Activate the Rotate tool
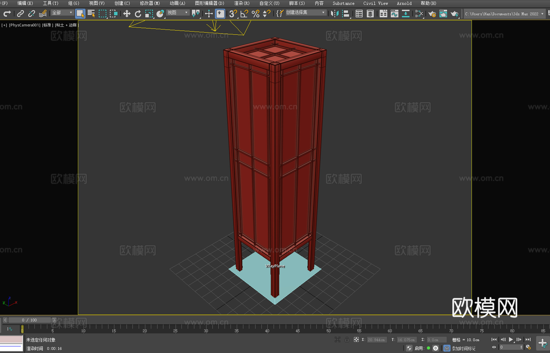 point(138,14)
